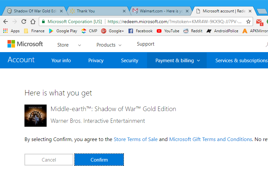Open the Finance bookmarks folder
Image resolution: width=268 pixels, height=171 pixels.
[x=34, y=31]
